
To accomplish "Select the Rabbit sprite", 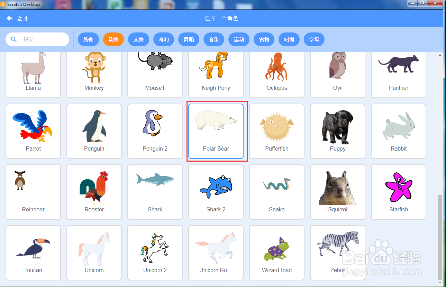I will tap(399, 131).
